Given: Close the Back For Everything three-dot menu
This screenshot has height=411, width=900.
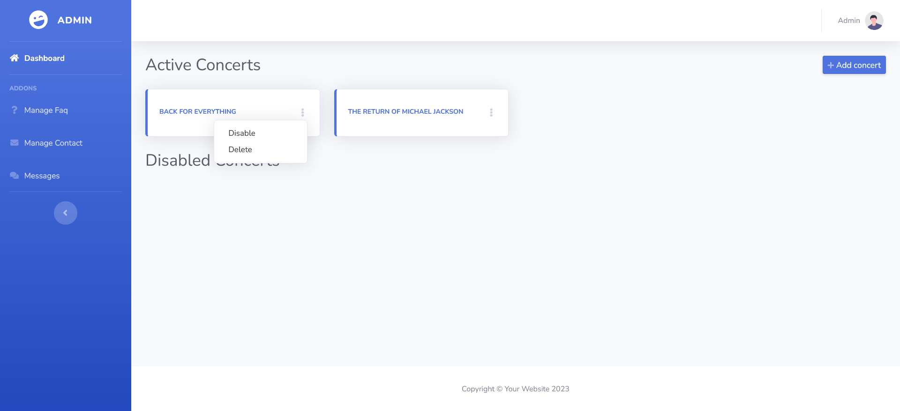Looking at the screenshot, I should coord(303,112).
